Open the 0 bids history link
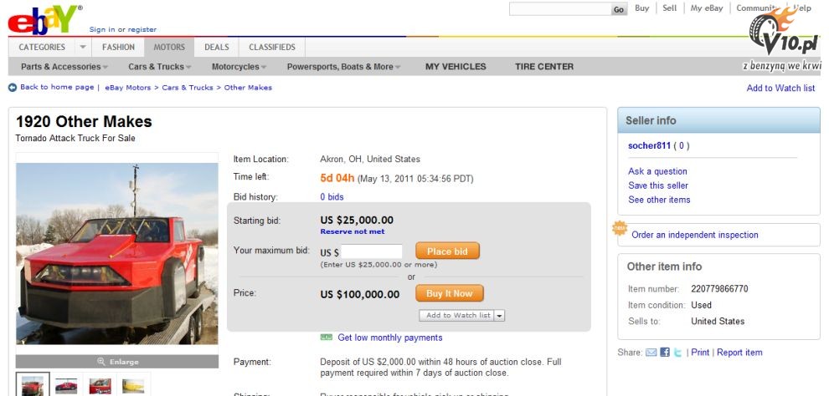Screen dimensions: 829x396 click(332, 196)
